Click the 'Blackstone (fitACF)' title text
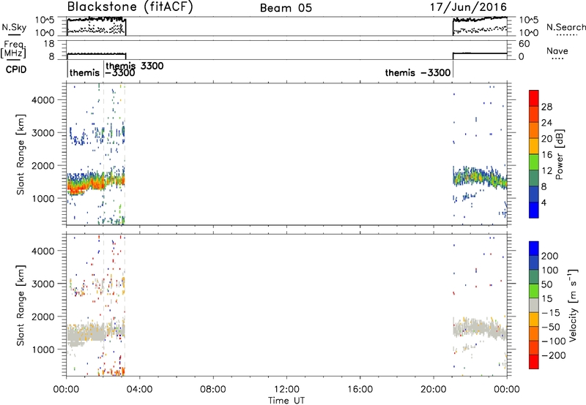Screen dimensions: 586x405 pos(130,7)
